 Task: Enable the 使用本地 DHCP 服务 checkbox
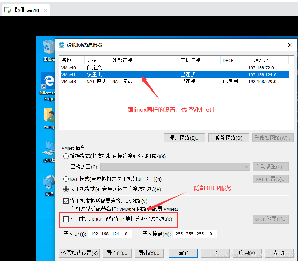click(66, 219)
